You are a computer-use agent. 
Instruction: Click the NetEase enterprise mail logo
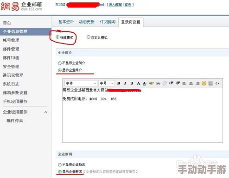point(21,6)
